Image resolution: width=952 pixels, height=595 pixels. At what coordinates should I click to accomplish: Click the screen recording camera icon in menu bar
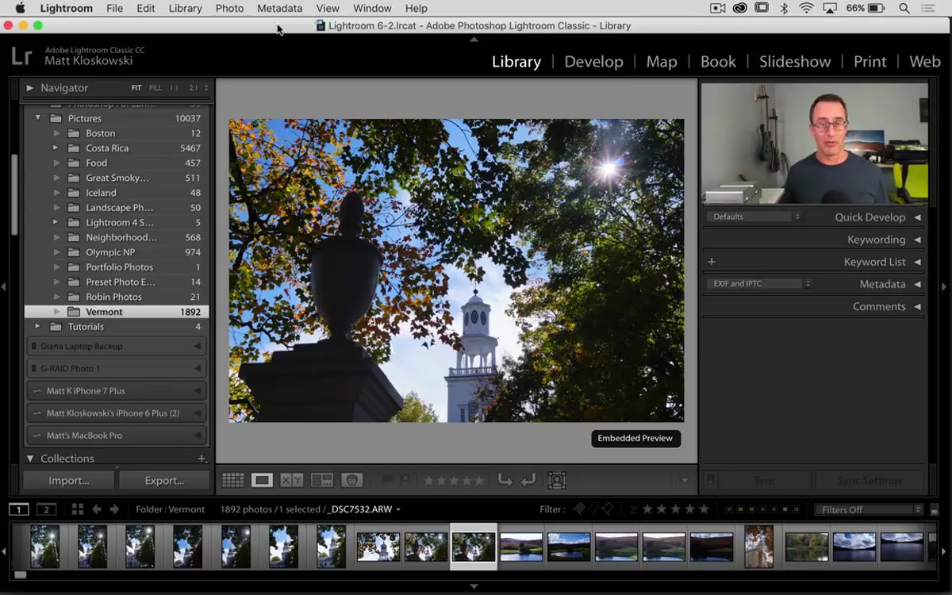pos(718,8)
